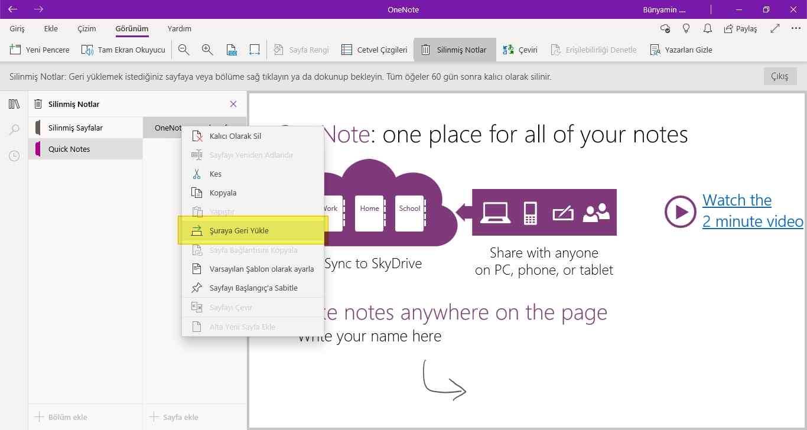The image size is (807, 430).
Task: Open recent notes clock icon
Action: point(14,156)
